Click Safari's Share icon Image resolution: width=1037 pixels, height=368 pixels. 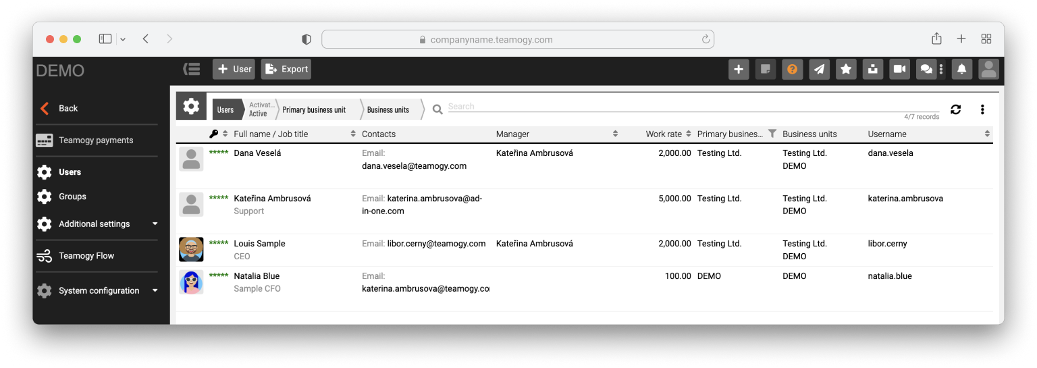click(x=936, y=38)
